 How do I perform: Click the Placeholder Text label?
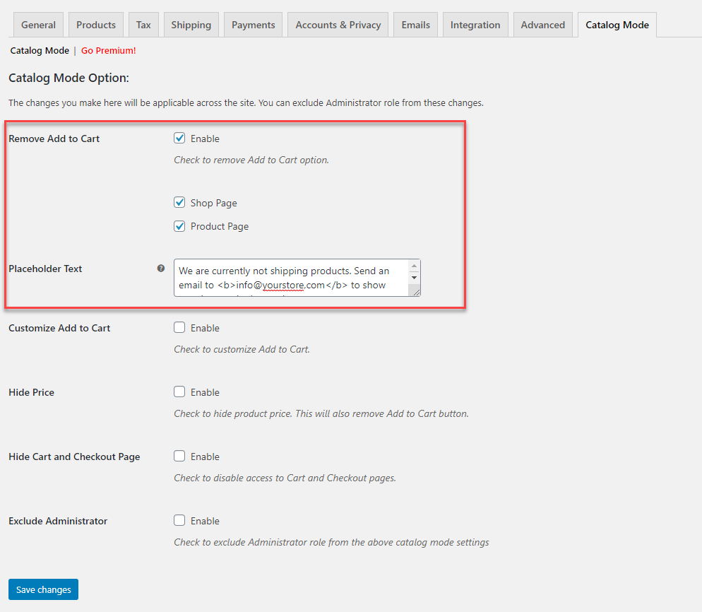pos(45,269)
